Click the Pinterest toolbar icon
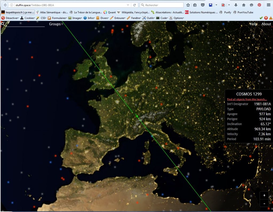This screenshot has width=273, height=212. click(x=259, y=5)
